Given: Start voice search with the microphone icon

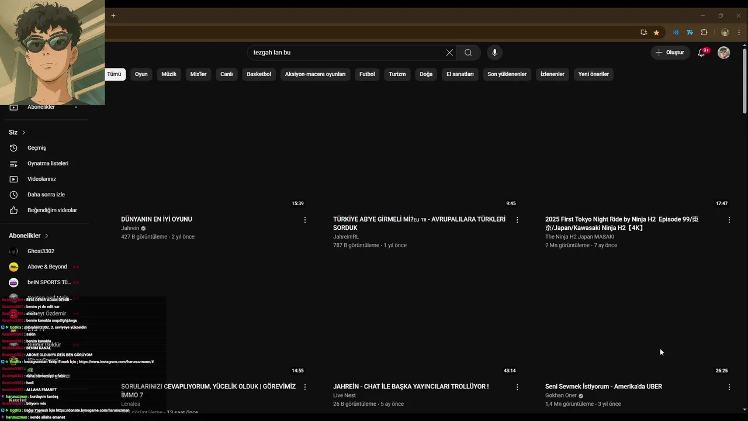Looking at the screenshot, I should click(494, 53).
